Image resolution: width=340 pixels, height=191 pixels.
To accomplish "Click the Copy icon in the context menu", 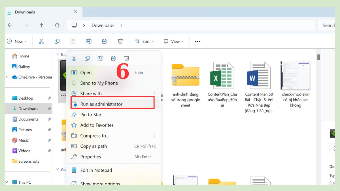I will (87, 58).
